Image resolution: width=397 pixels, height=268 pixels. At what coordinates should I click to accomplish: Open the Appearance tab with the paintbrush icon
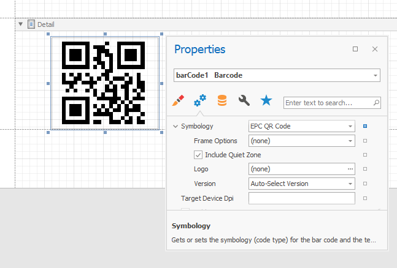coord(179,101)
